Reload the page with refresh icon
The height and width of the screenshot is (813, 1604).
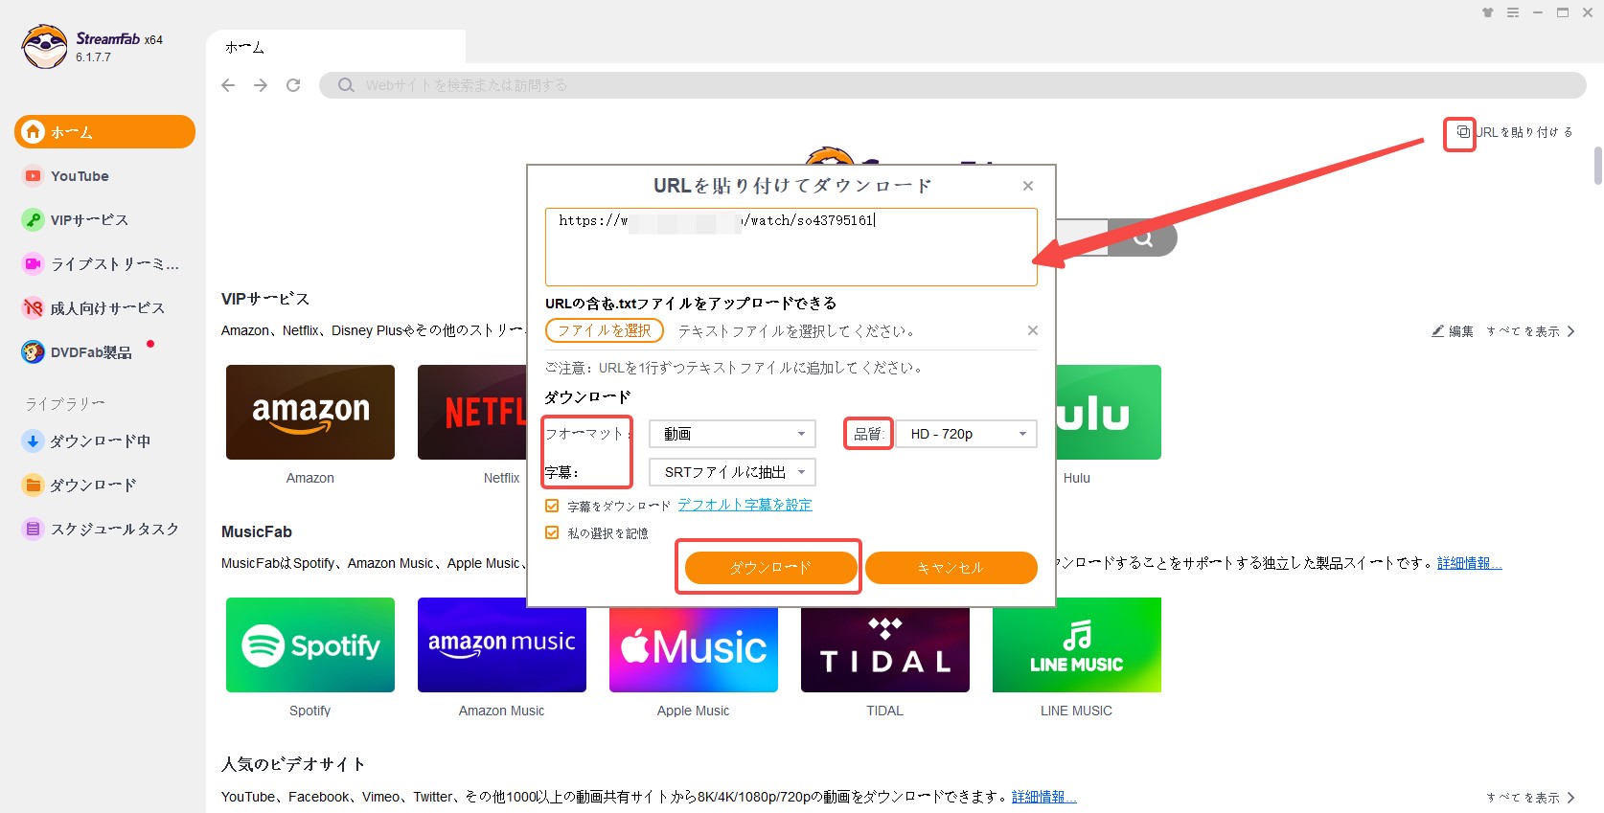click(x=293, y=85)
